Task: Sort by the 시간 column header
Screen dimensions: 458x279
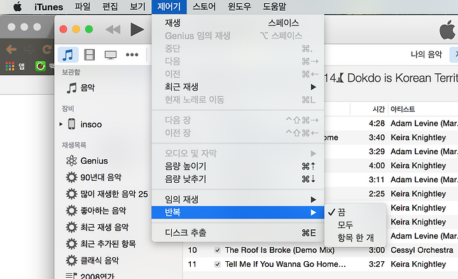Action: point(378,109)
